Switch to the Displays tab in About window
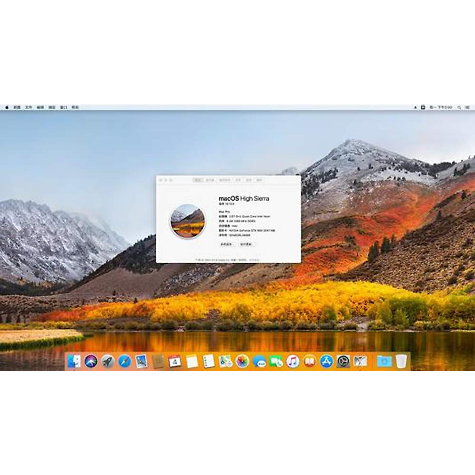Screen dimensions: 475x475 [x=210, y=180]
